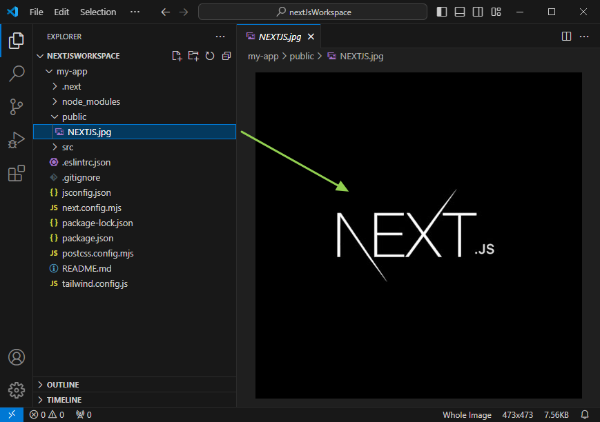Open the jsconfig.json file

[135, 192]
